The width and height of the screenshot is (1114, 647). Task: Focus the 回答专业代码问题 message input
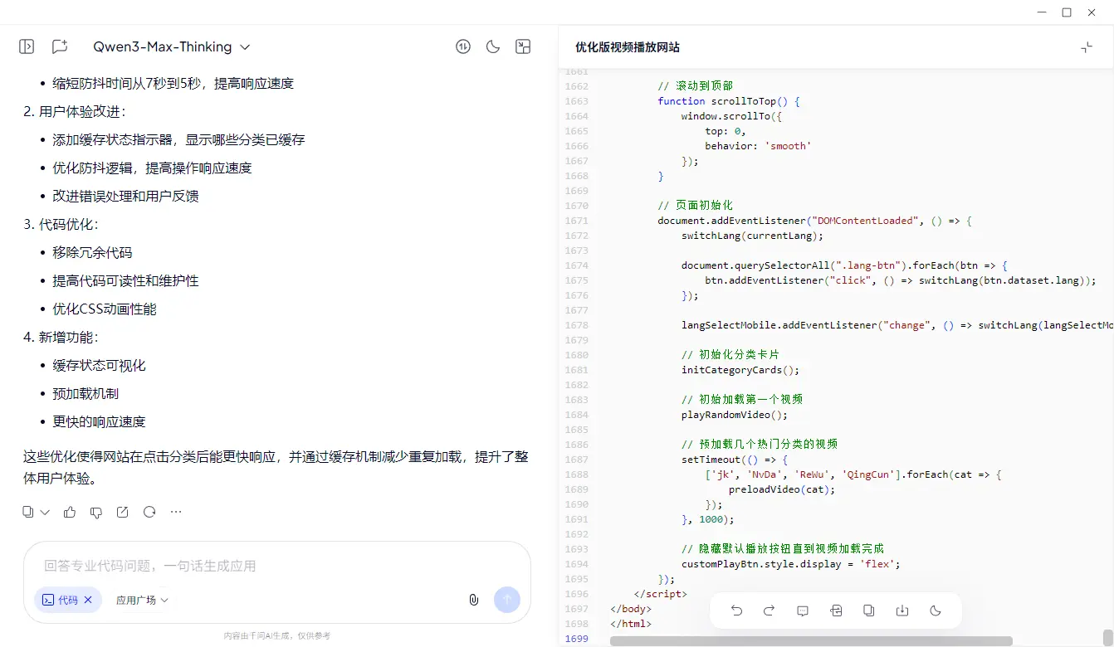(x=276, y=566)
